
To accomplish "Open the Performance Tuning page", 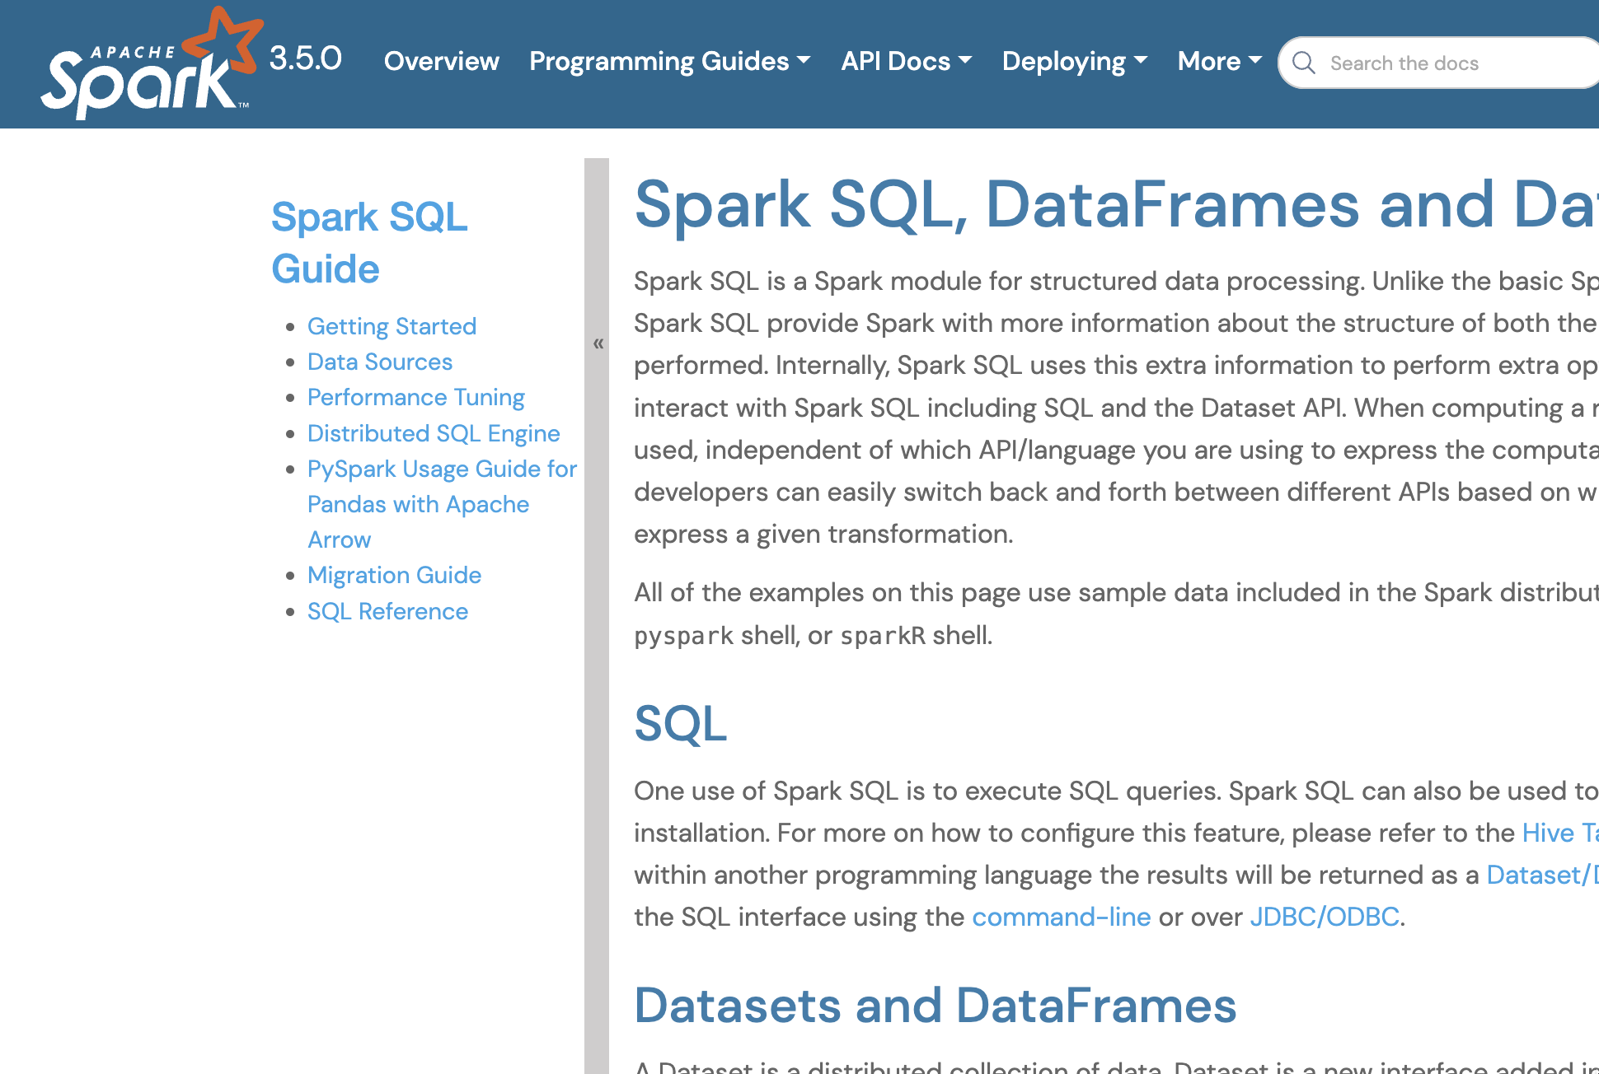I will pos(415,397).
